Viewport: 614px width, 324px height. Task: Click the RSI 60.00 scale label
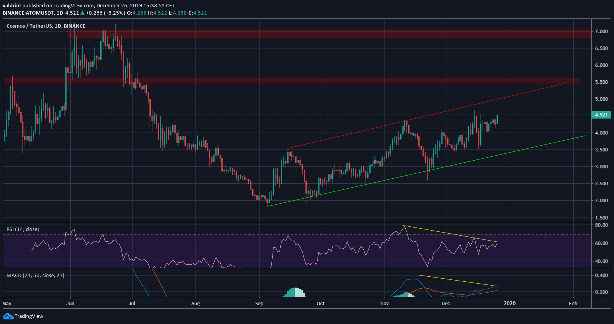[601, 243]
